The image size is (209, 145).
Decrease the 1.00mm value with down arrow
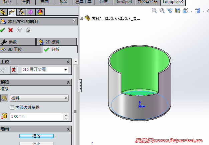point(66,119)
